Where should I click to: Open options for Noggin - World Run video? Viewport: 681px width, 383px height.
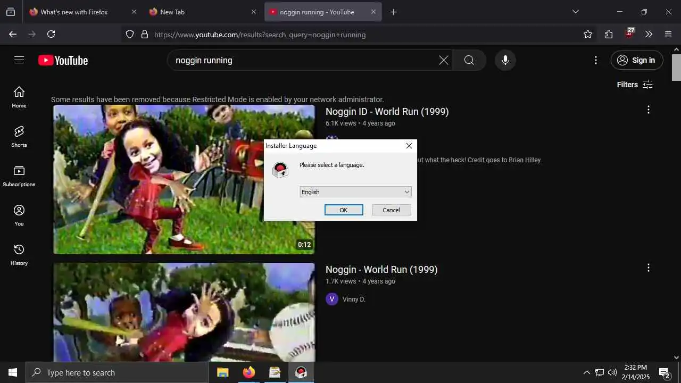click(648, 268)
